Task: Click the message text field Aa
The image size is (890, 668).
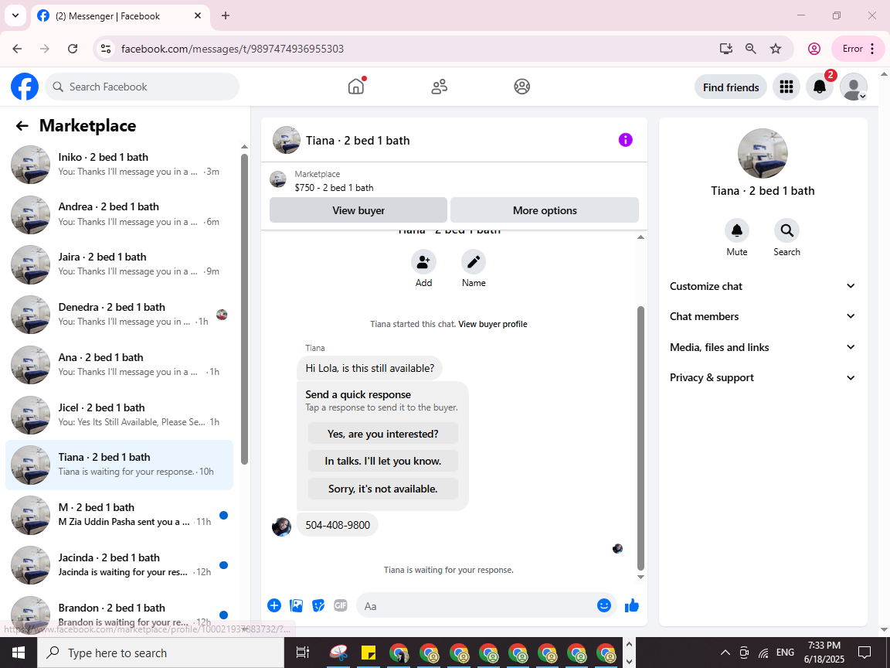Action: [x=477, y=606]
